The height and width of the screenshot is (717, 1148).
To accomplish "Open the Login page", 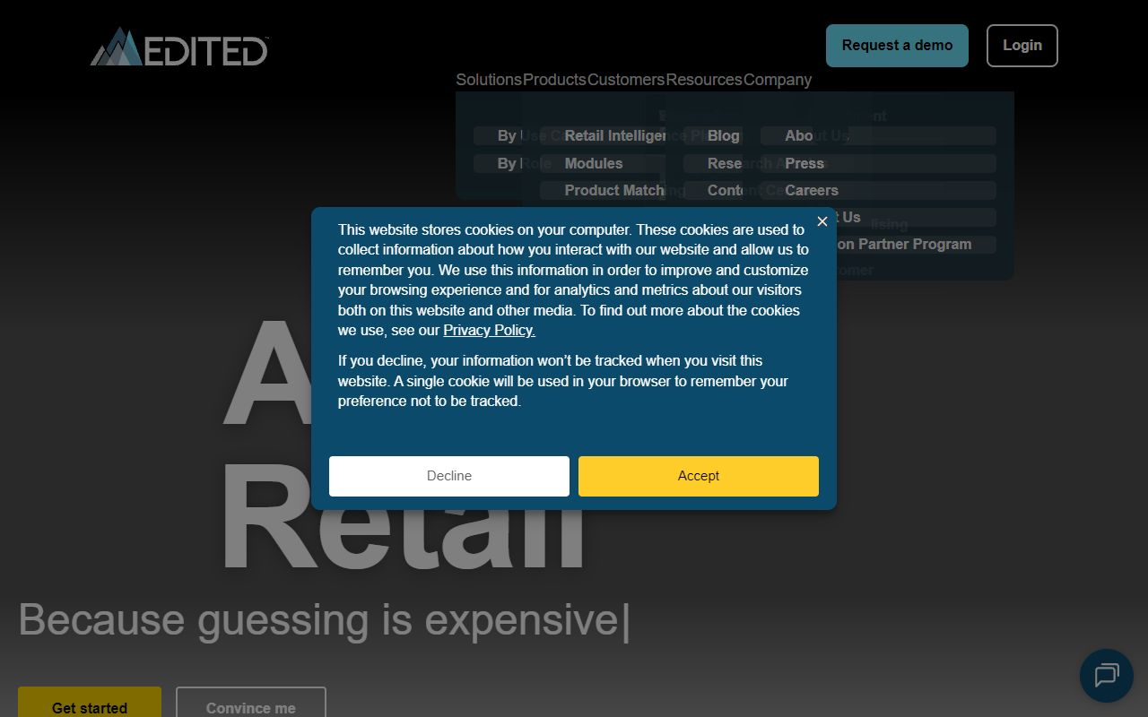I will coord(1022,45).
